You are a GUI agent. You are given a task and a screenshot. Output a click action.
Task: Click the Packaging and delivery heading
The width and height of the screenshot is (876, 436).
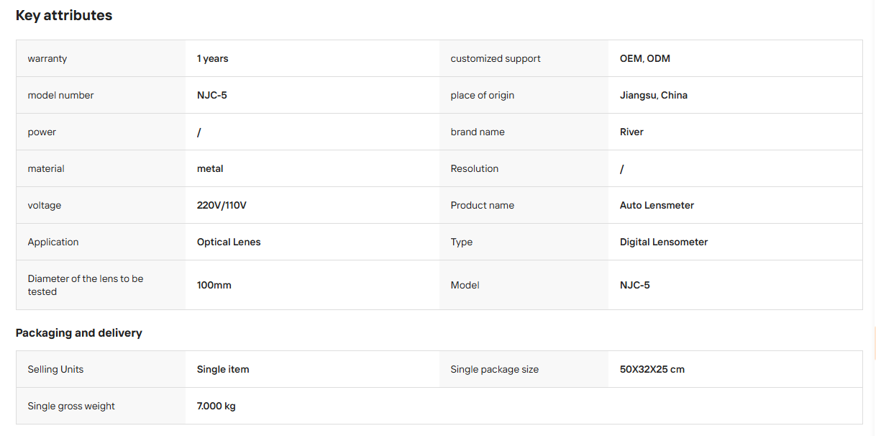[79, 333]
